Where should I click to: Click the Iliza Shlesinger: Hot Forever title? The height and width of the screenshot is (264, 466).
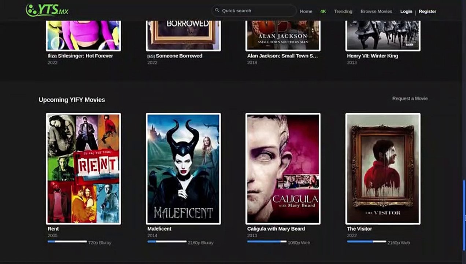tap(80, 56)
